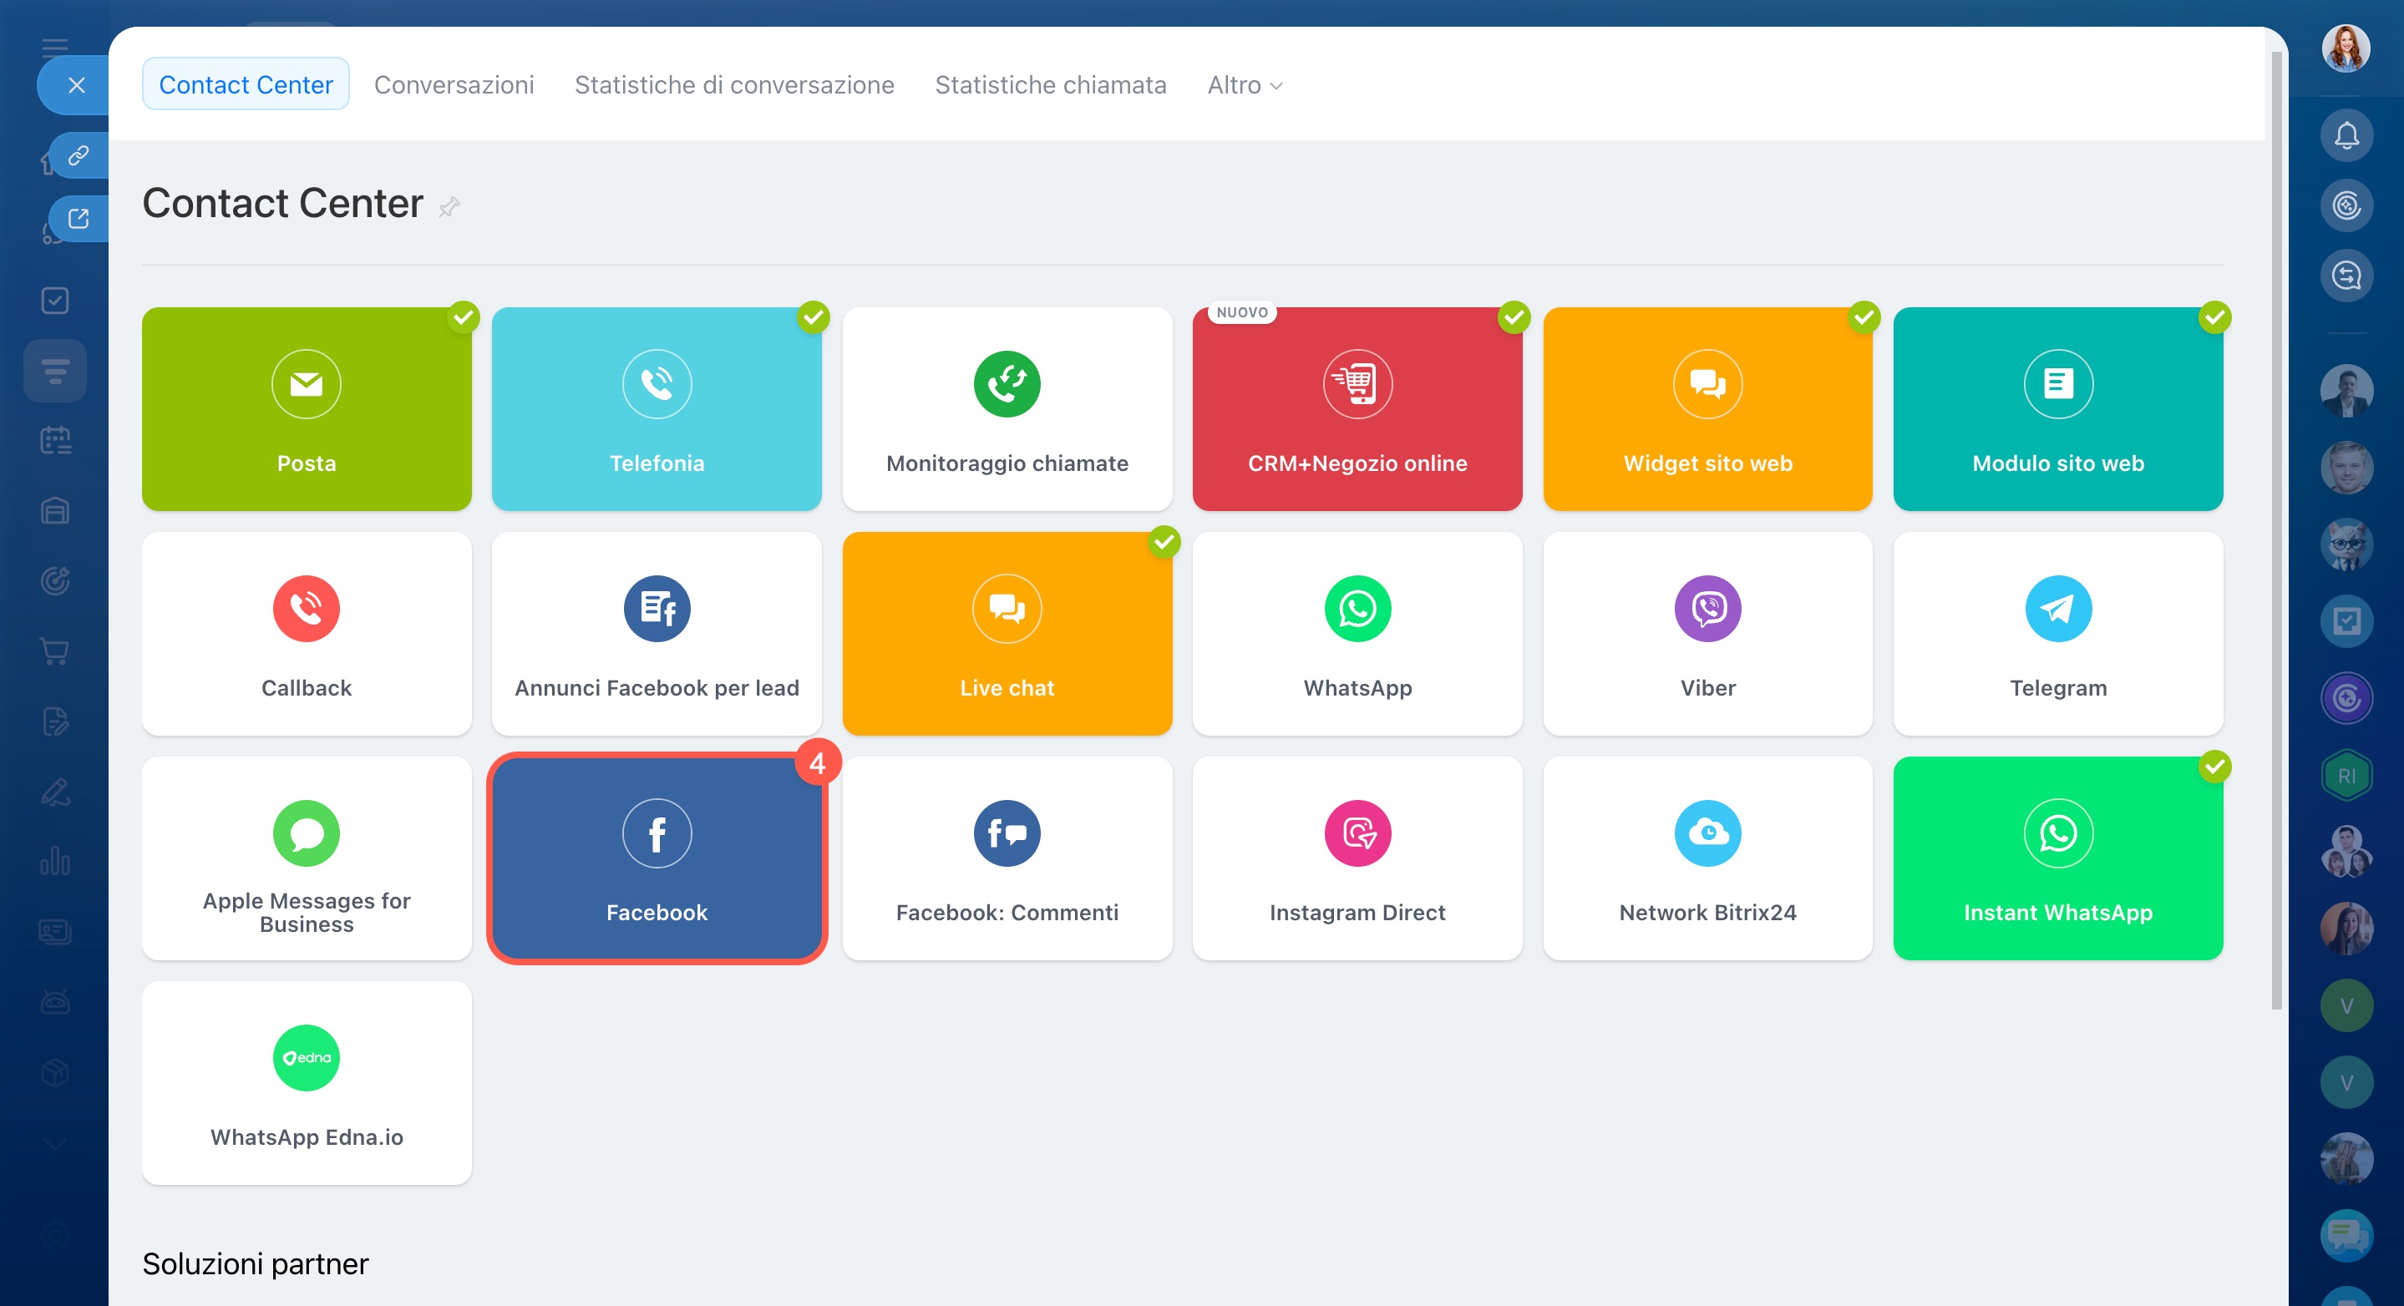Open the Telegram channel tile
Image resolution: width=2404 pixels, height=1306 pixels.
pos(2057,635)
